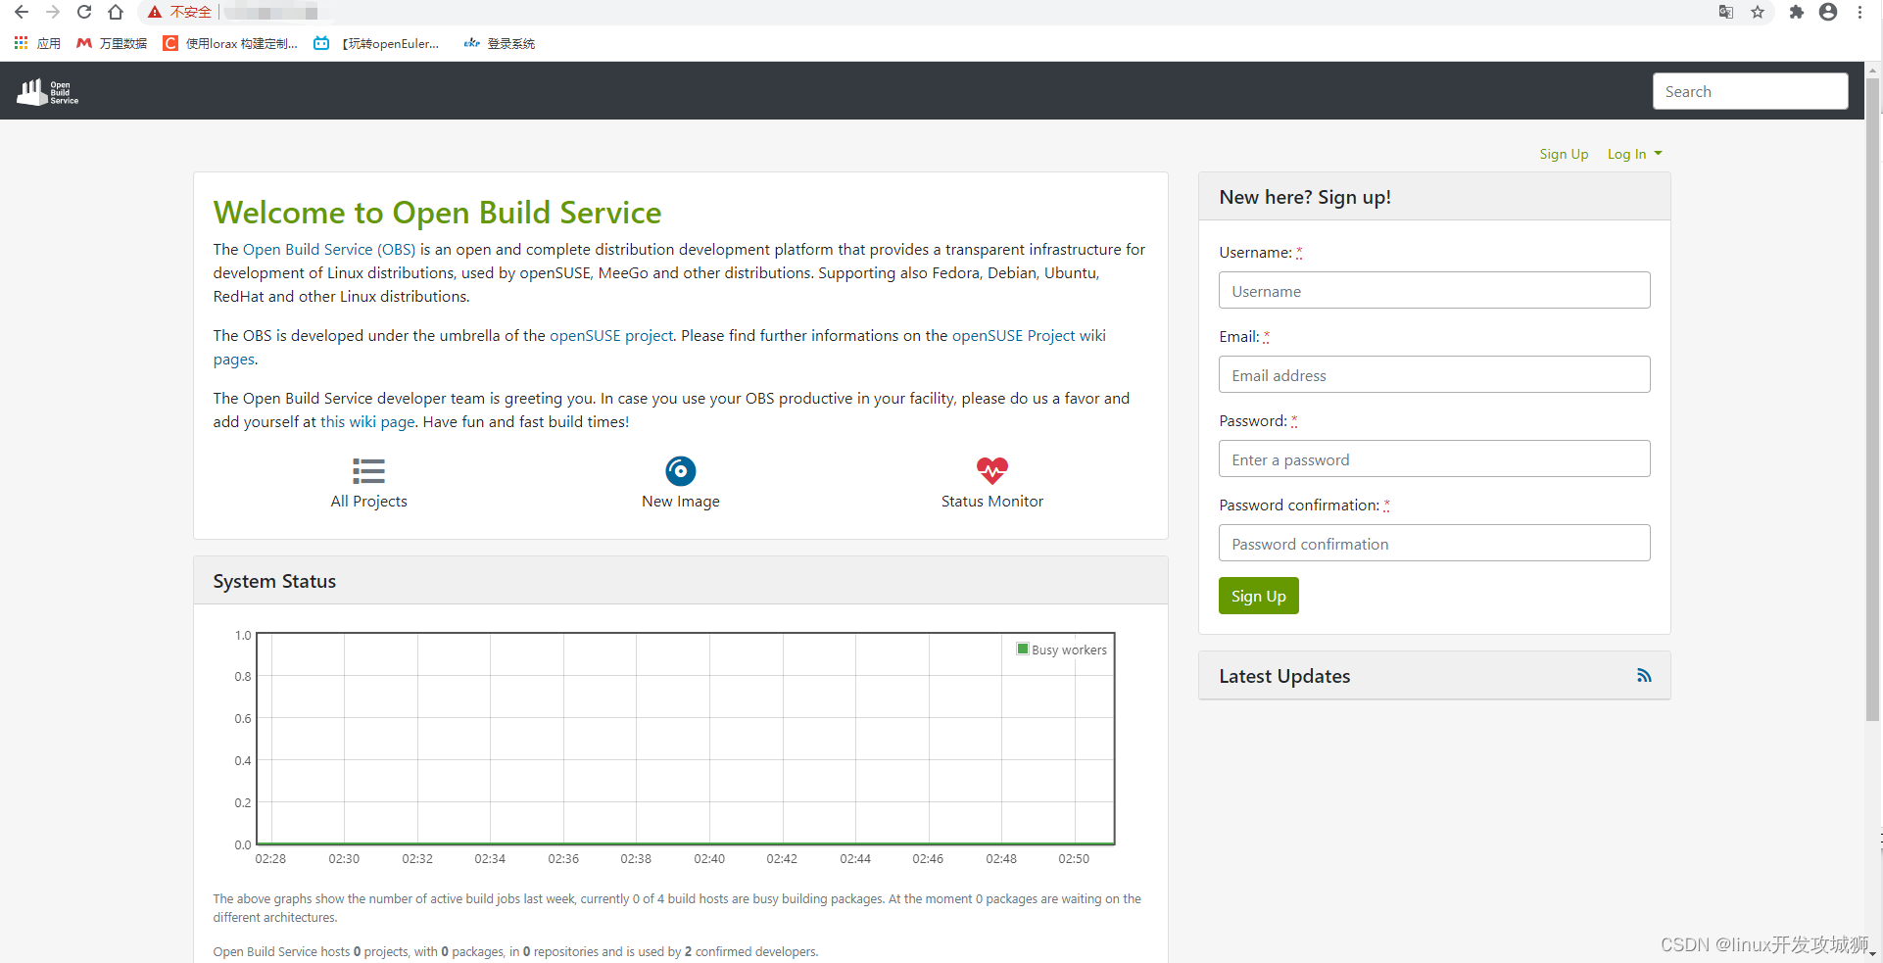The height and width of the screenshot is (963, 1883).
Task: Open the browser profile avatar icon
Action: pyautogui.click(x=1828, y=12)
